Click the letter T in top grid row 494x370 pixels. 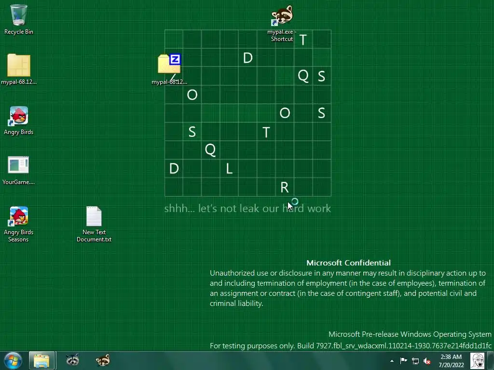[303, 40]
